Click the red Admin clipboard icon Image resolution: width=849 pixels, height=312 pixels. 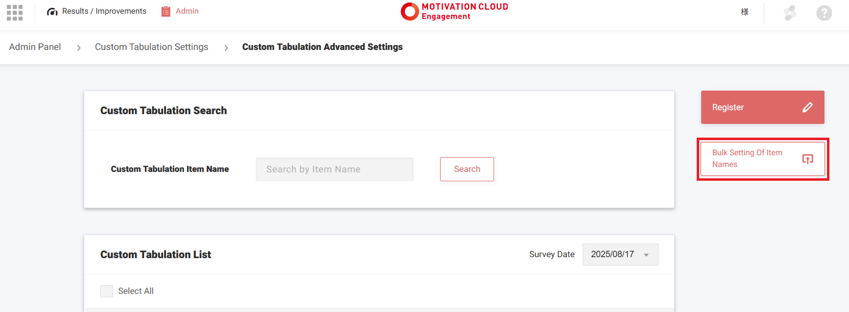click(166, 11)
